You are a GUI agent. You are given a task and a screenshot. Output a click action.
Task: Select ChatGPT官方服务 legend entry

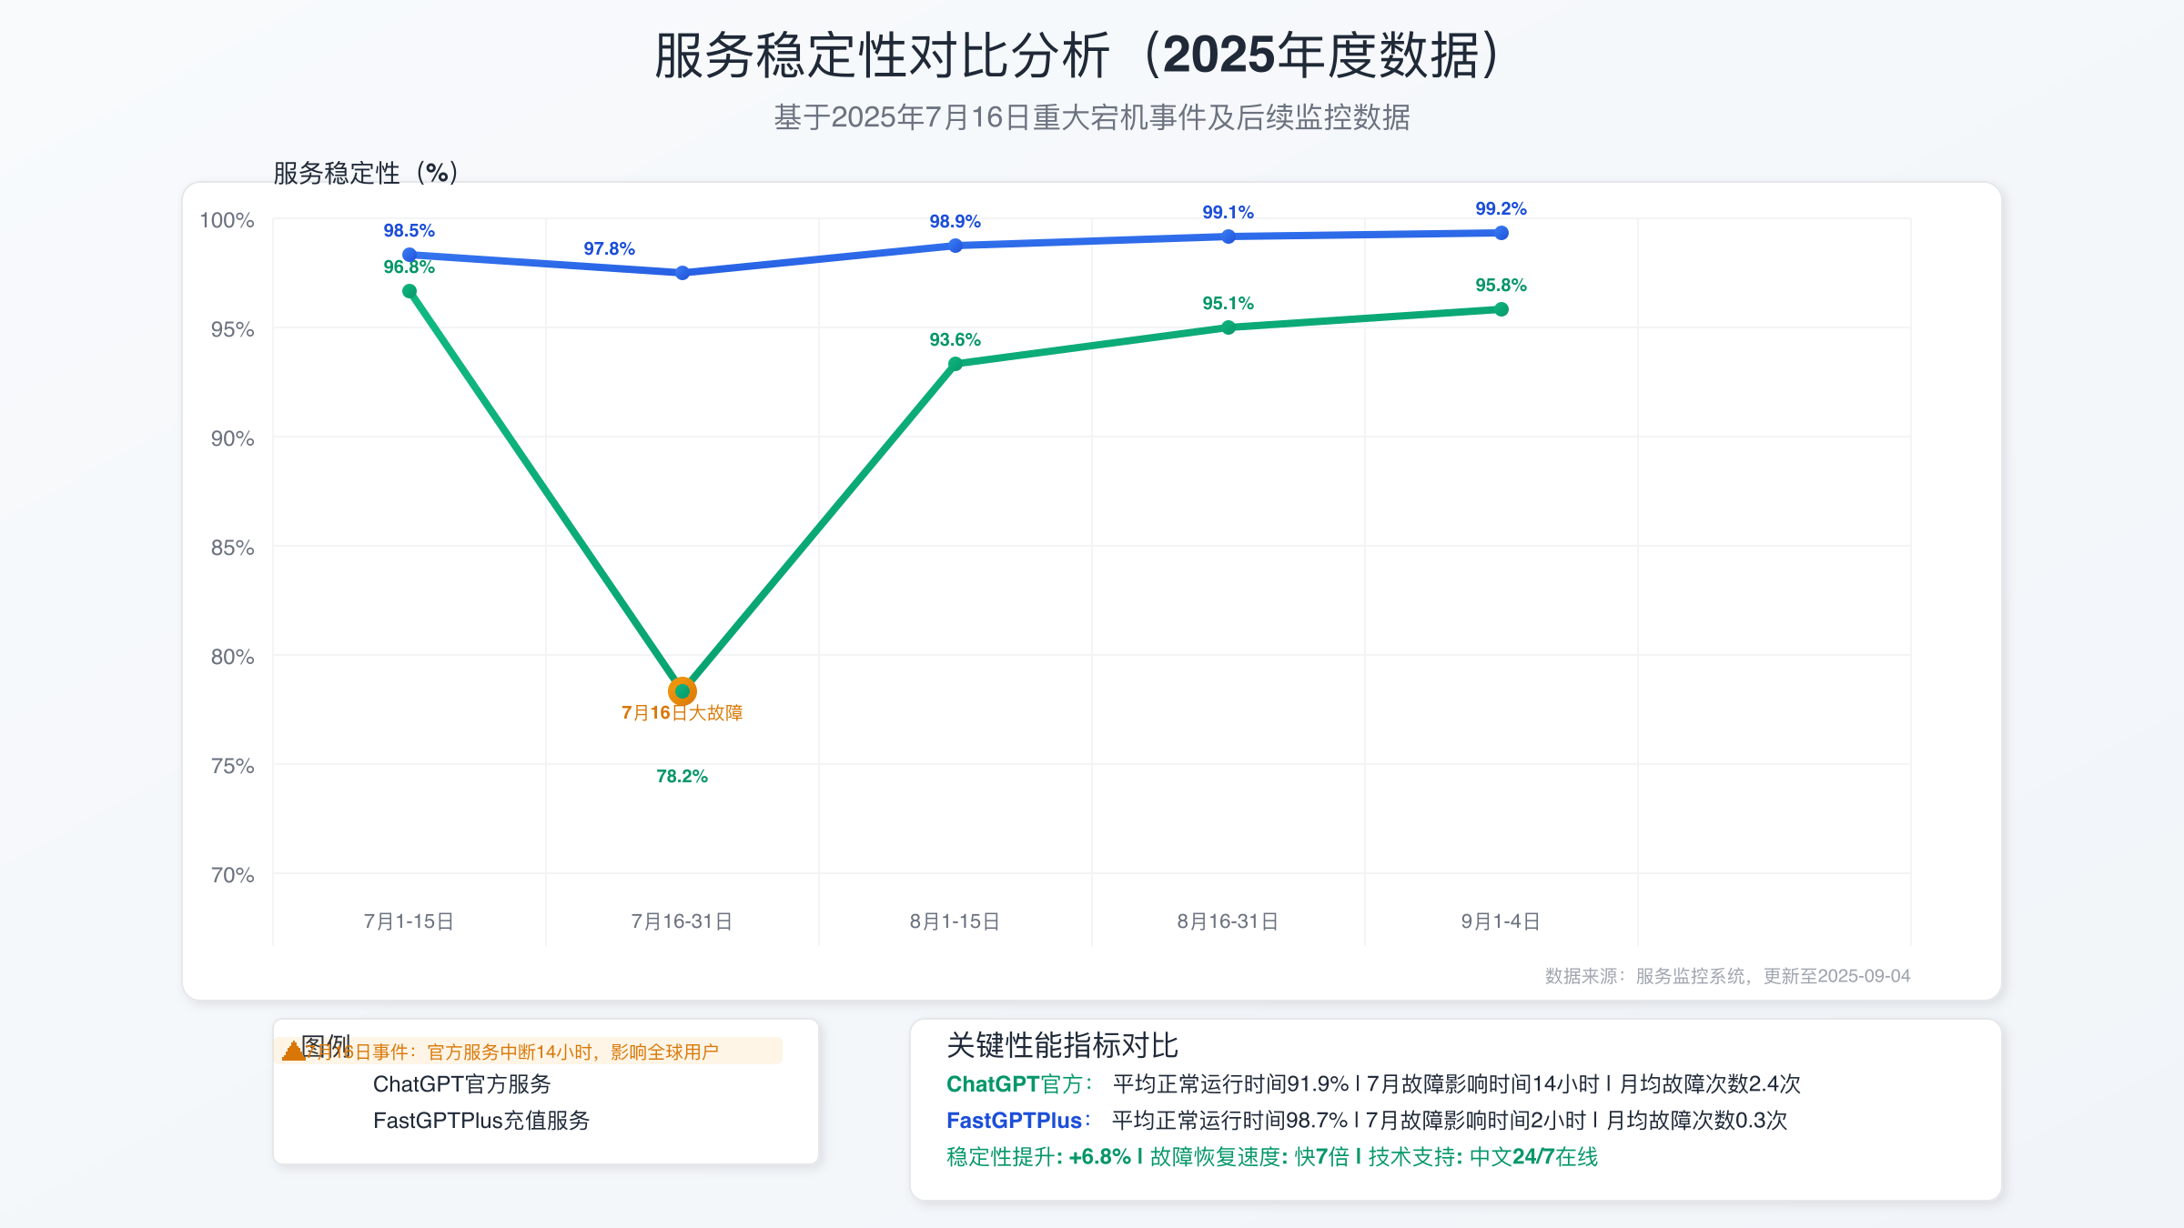point(462,1084)
